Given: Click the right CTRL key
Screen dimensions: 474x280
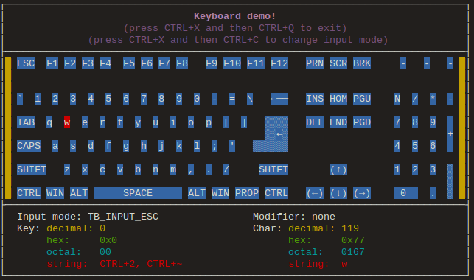Looking at the screenshot, I should coord(276,193).
